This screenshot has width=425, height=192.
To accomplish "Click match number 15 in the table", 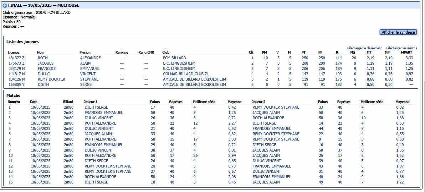I will pos(10,182).
